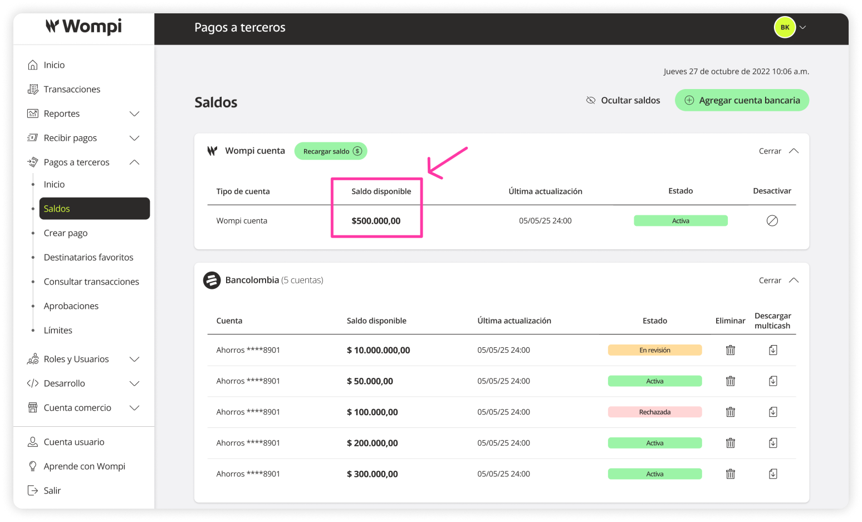This screenshot has width=862, height=522.
Task: Click the Bancolombia (5 cuentas) title
Action: pyautogui.click(x=274, y=280)
